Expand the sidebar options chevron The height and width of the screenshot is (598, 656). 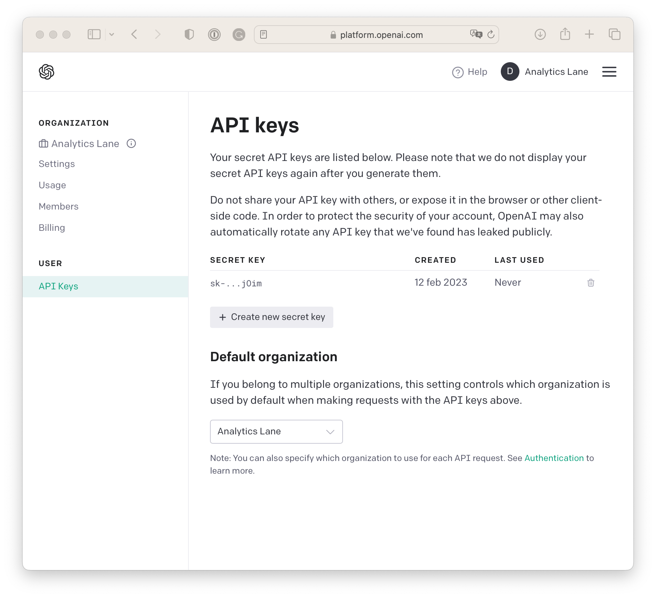click(x=112, y=34)
